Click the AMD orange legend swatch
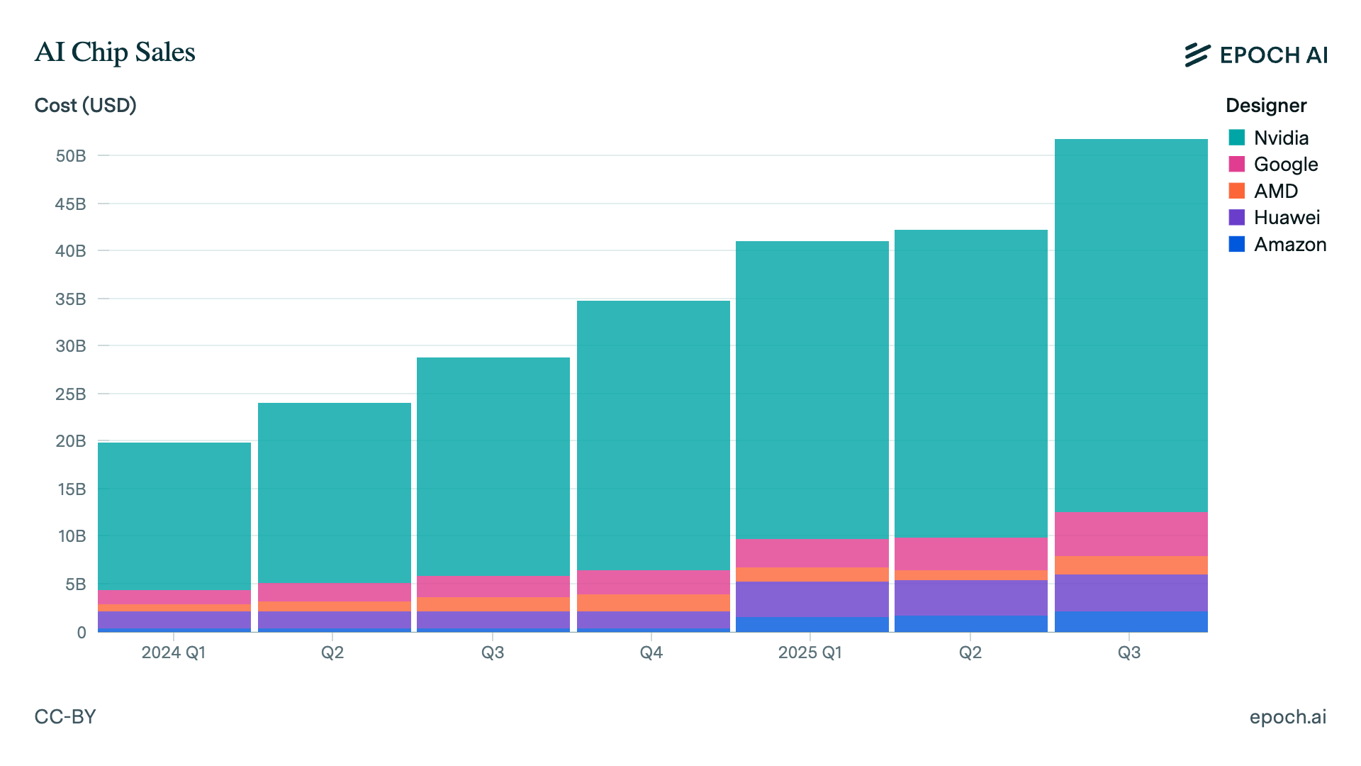This screenshot has width=1361, height=766. [1237, 191]
